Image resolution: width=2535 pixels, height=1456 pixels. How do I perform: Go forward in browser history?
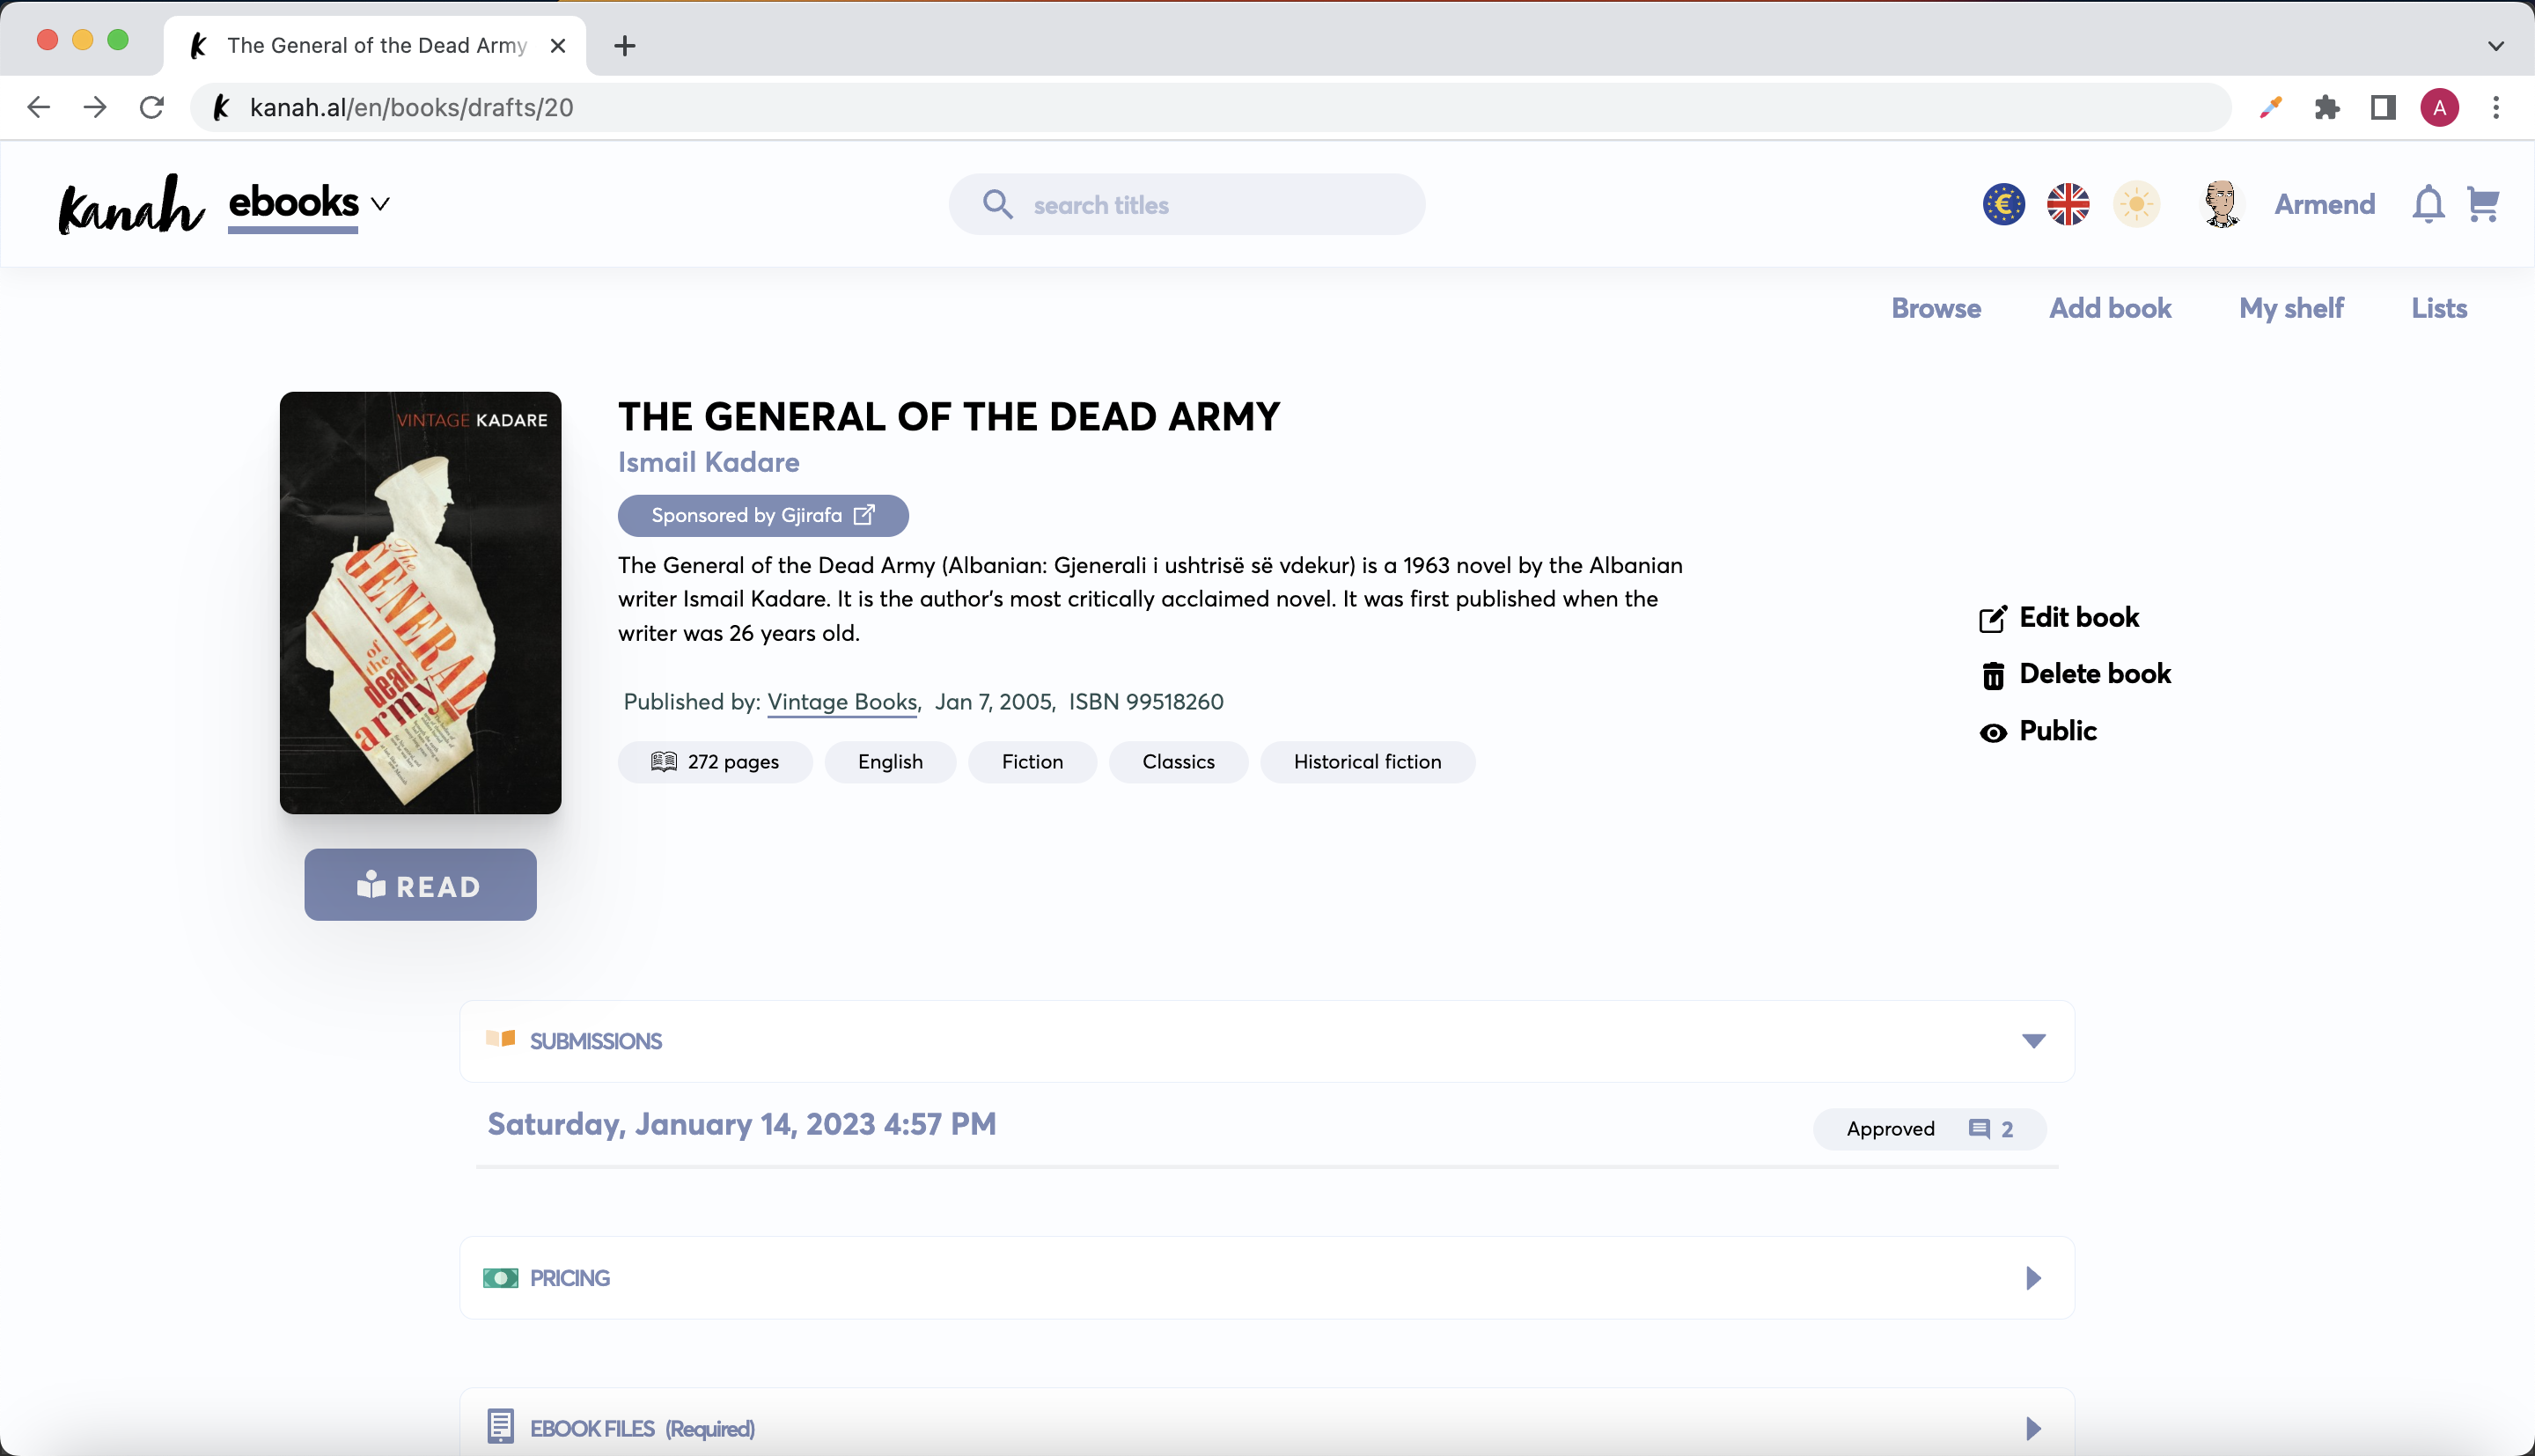coord(95,107)
